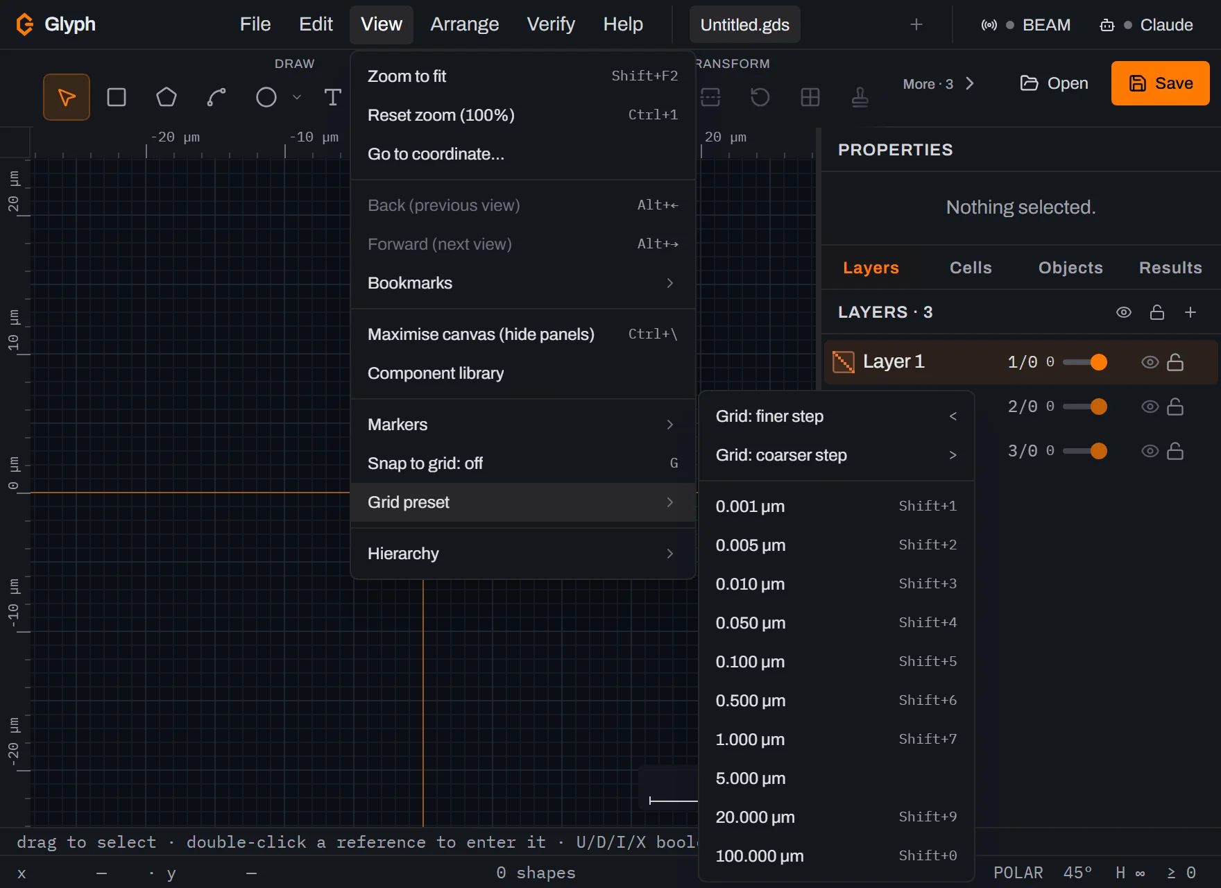Hide Layer 1 with its eye icon
The image size is (1221, 888).
click(1150, 362)
